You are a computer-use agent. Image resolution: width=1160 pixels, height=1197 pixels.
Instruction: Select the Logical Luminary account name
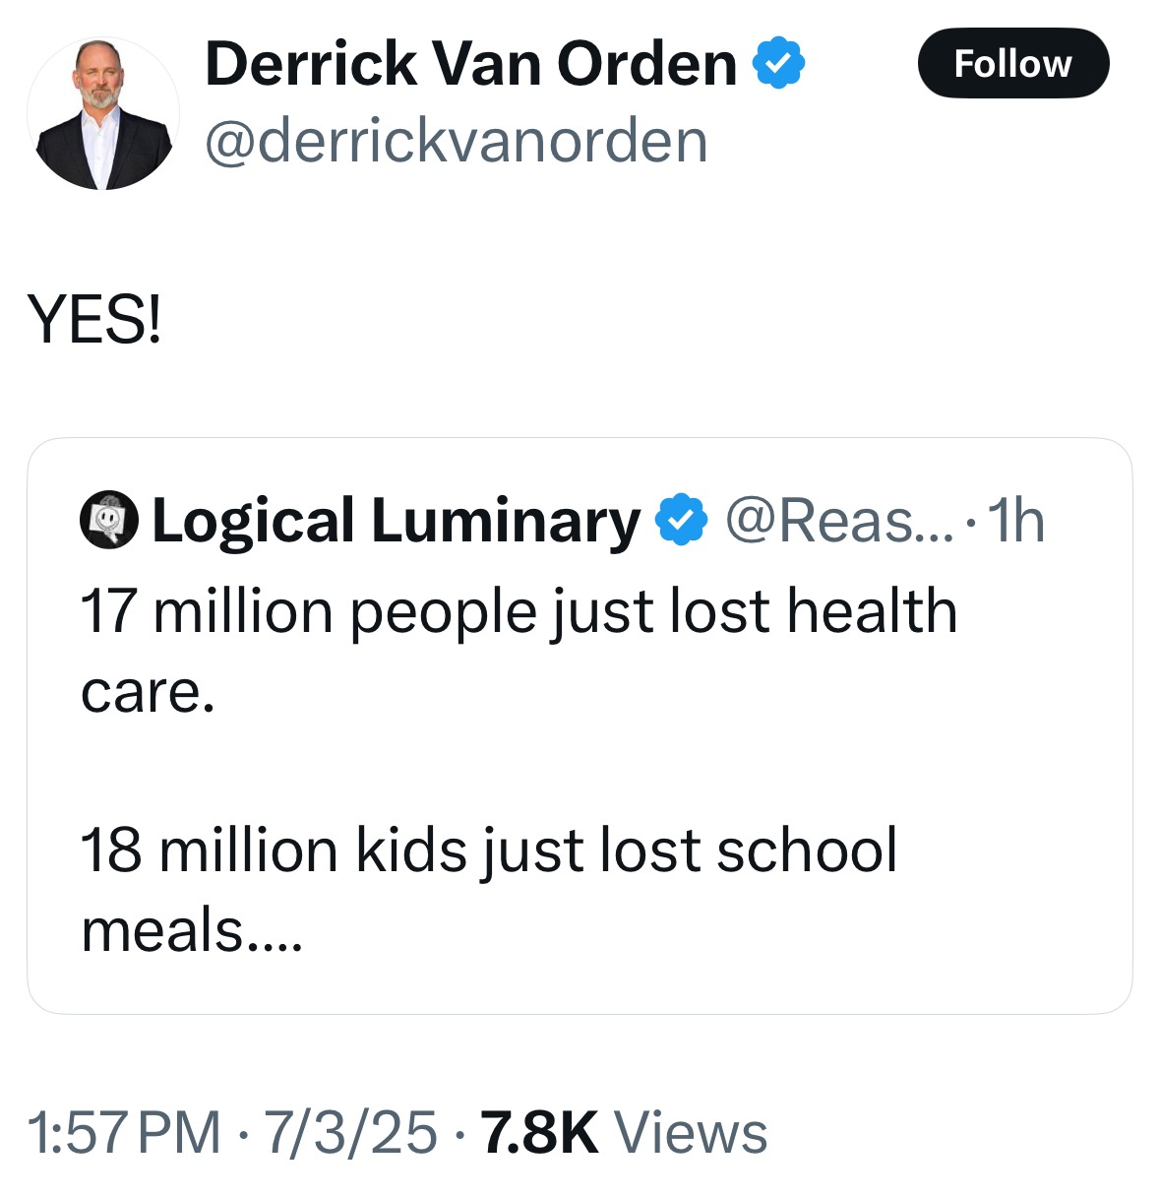click(x=396, y=521)
